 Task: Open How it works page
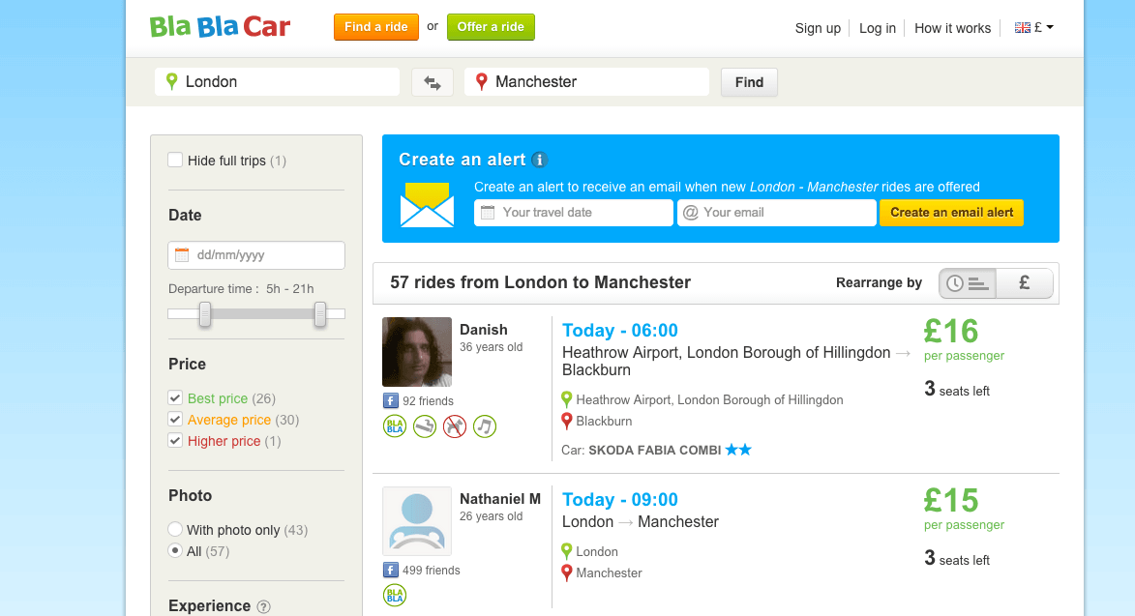952,28
